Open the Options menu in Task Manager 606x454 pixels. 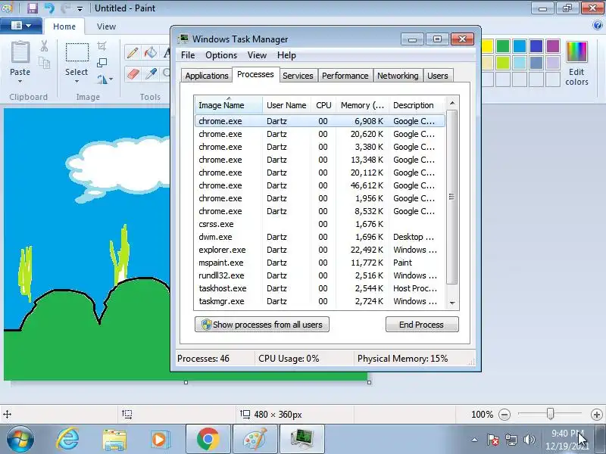pos(221,55)
